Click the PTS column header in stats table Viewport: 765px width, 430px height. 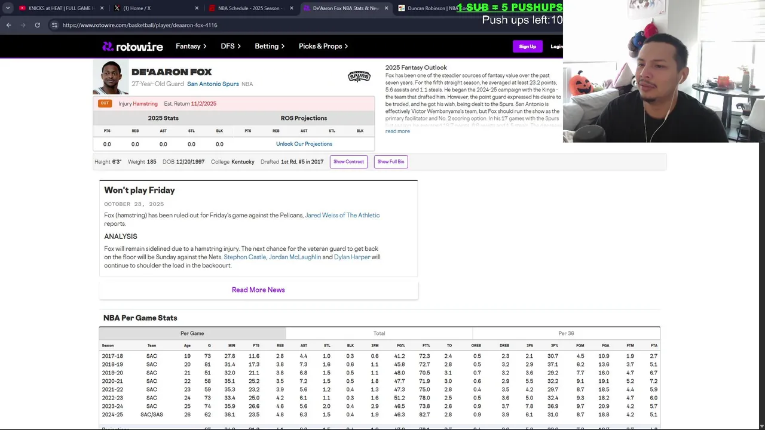pyautogui.click(x=256, y=346)
